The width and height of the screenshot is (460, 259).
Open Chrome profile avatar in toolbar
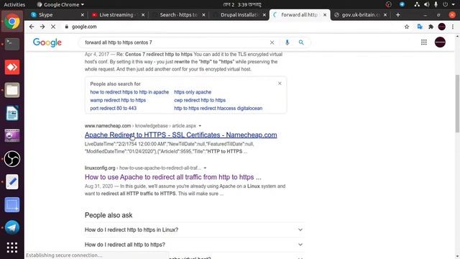[x=442, y=27]
